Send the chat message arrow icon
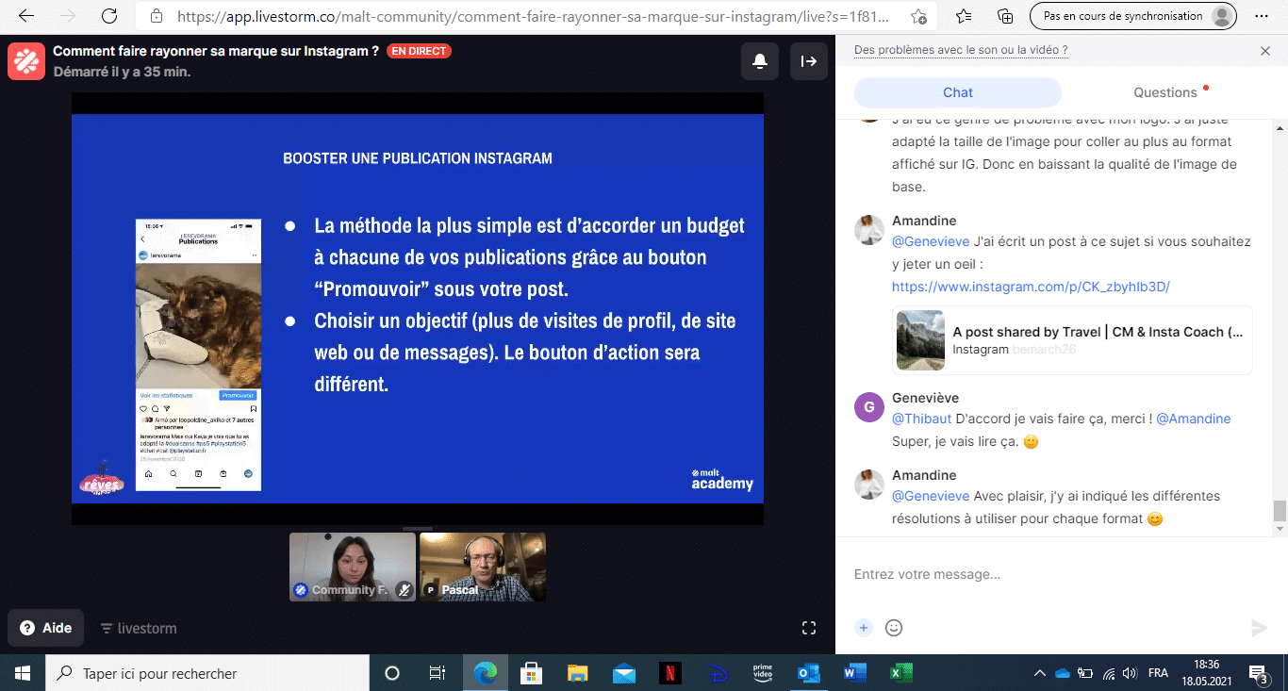This screenshot has height=691, width=1288. [x=1258, y=628]
